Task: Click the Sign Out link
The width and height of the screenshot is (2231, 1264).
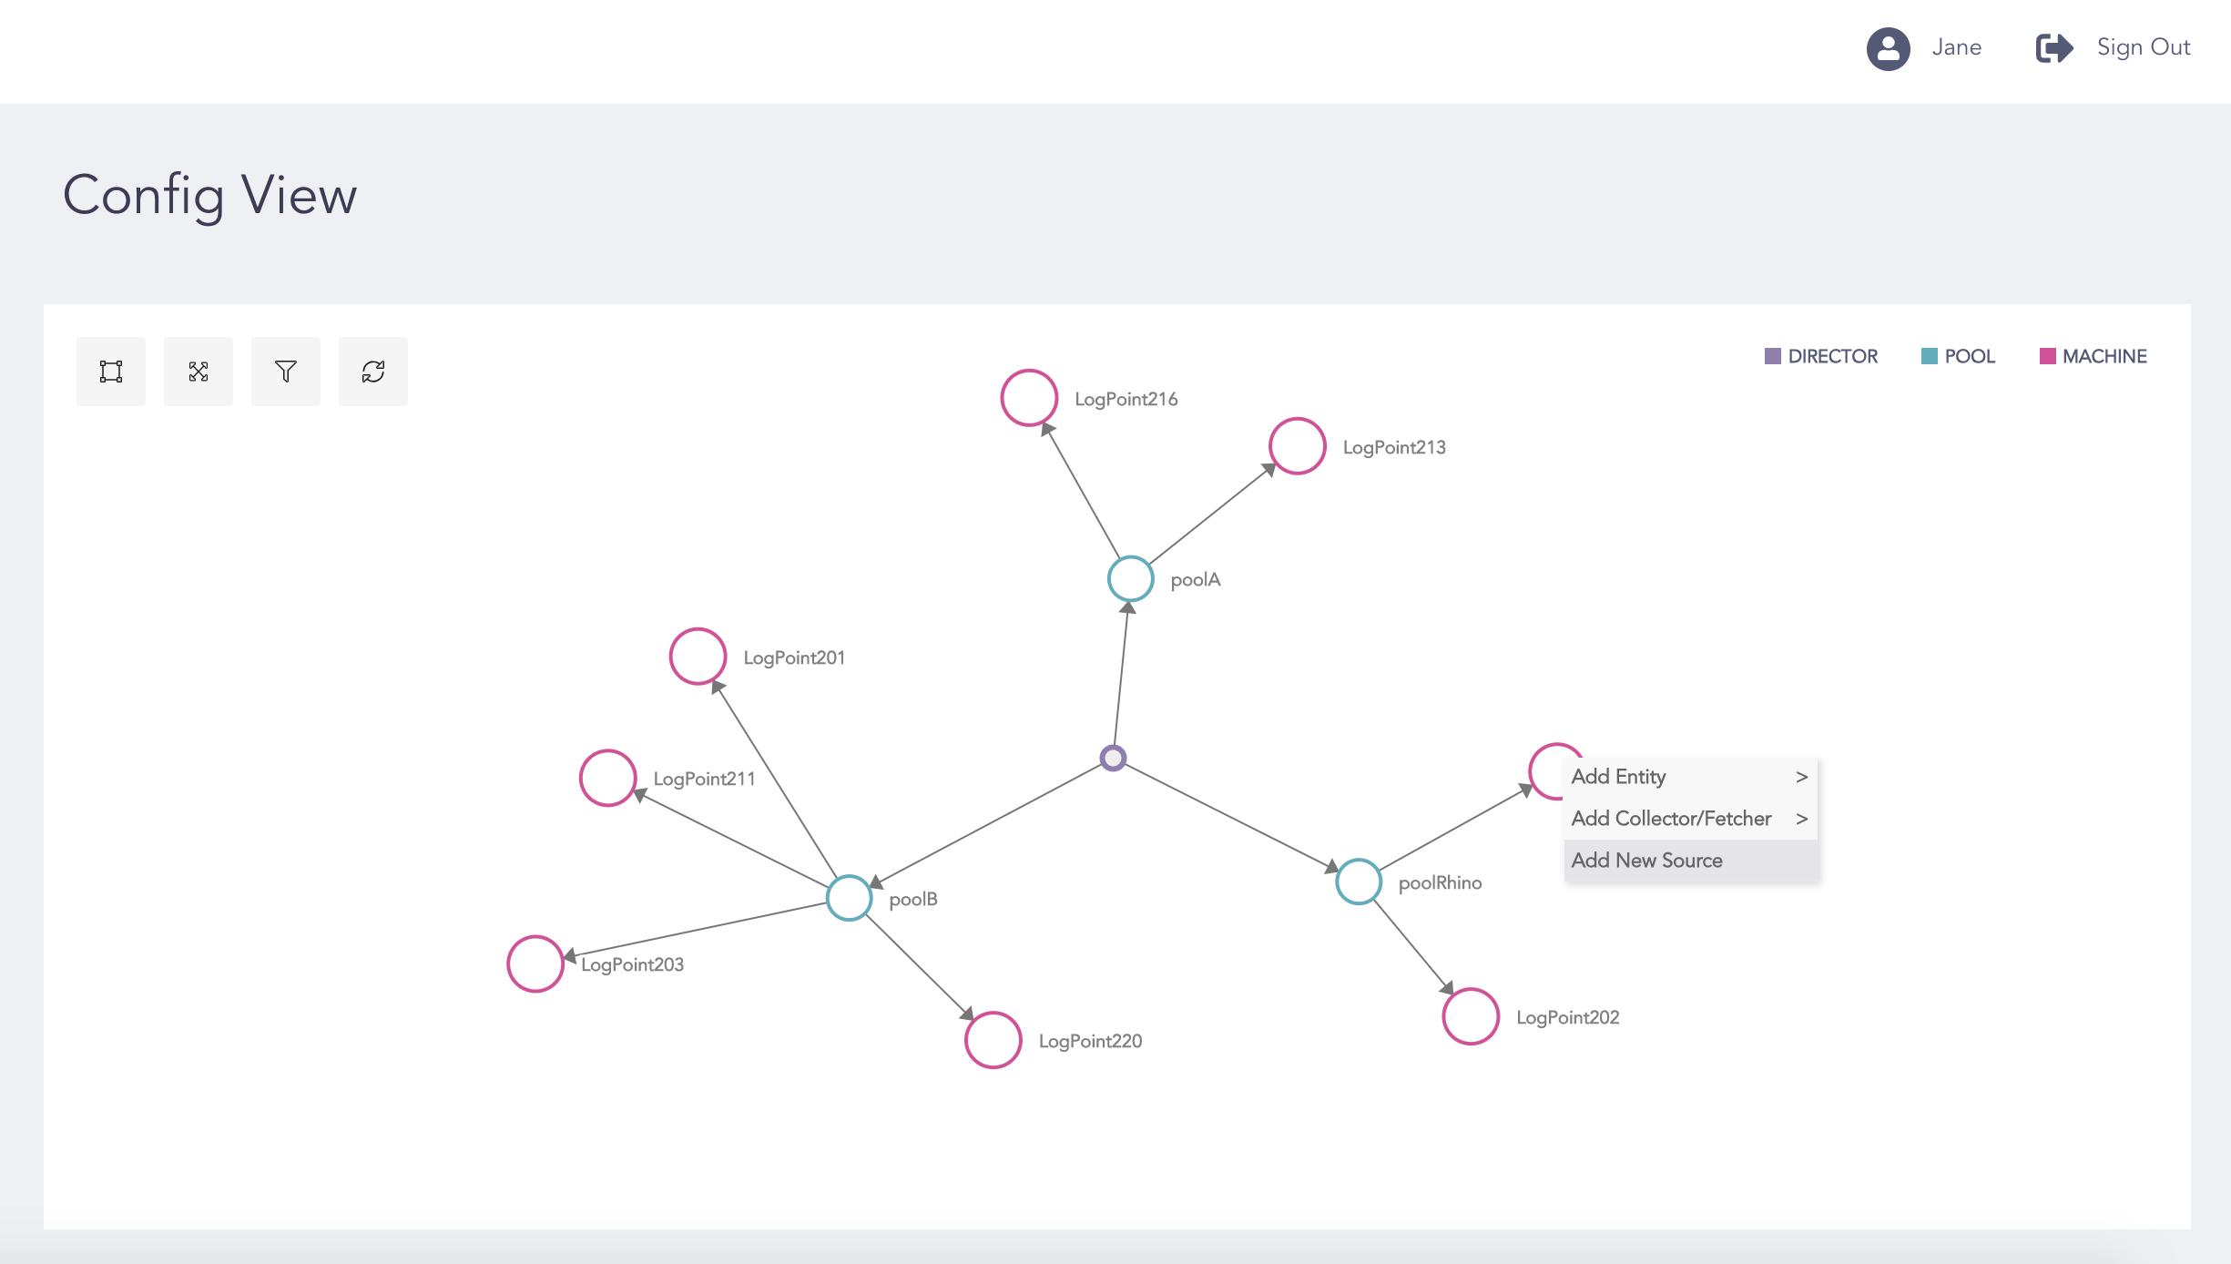Action: tap(2144, 47)
